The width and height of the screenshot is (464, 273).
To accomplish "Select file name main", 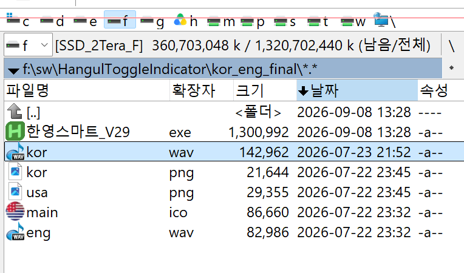I will click(x=42, y=212).
